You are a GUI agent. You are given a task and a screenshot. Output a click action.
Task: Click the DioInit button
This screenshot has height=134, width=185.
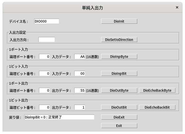coord(119,21)
